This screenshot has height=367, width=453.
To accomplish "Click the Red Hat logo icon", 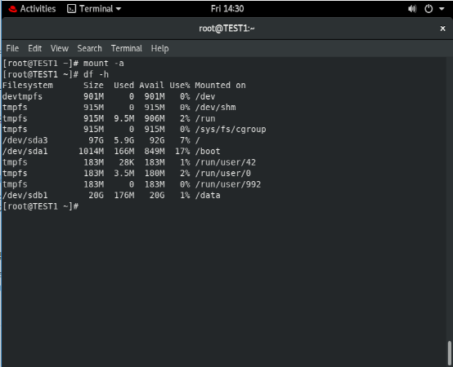I will pos(13,9).
